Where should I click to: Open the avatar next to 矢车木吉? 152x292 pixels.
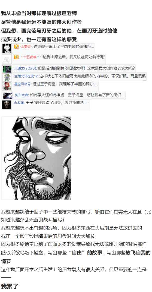(x=7, y=96)
